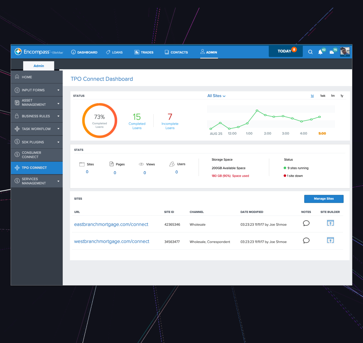Open the eastbranchmortgage.com/connect link
The width and height of the screenshot is (363, 343).
[111, 224]
